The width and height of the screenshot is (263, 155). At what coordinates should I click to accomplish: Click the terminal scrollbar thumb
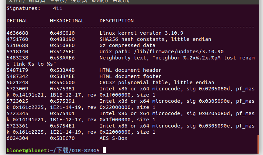click(258, 144)
